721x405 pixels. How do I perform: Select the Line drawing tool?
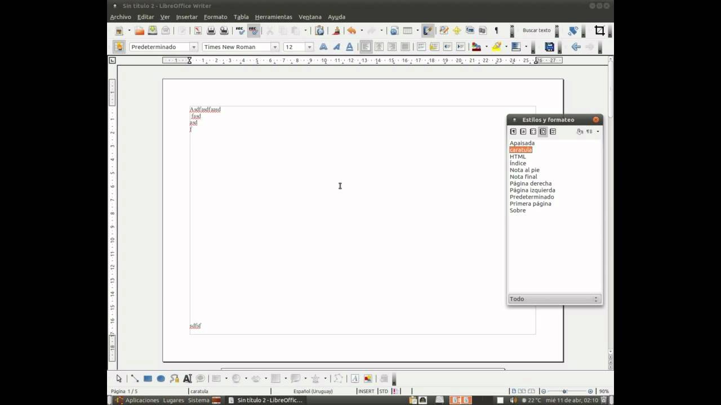135,379
